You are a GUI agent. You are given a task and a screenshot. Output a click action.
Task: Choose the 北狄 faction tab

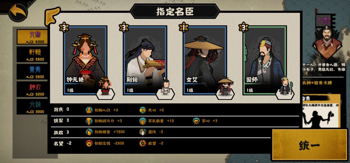[x=33, y=107]
